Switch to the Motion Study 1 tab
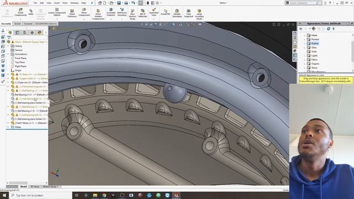Viewport: 354px width, 199px height. coord(50,187)
